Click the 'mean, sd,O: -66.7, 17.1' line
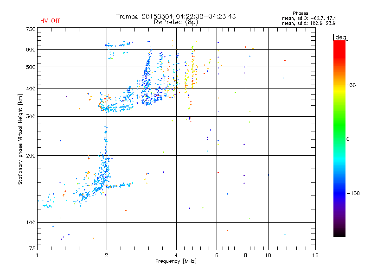 pos(309,18)
